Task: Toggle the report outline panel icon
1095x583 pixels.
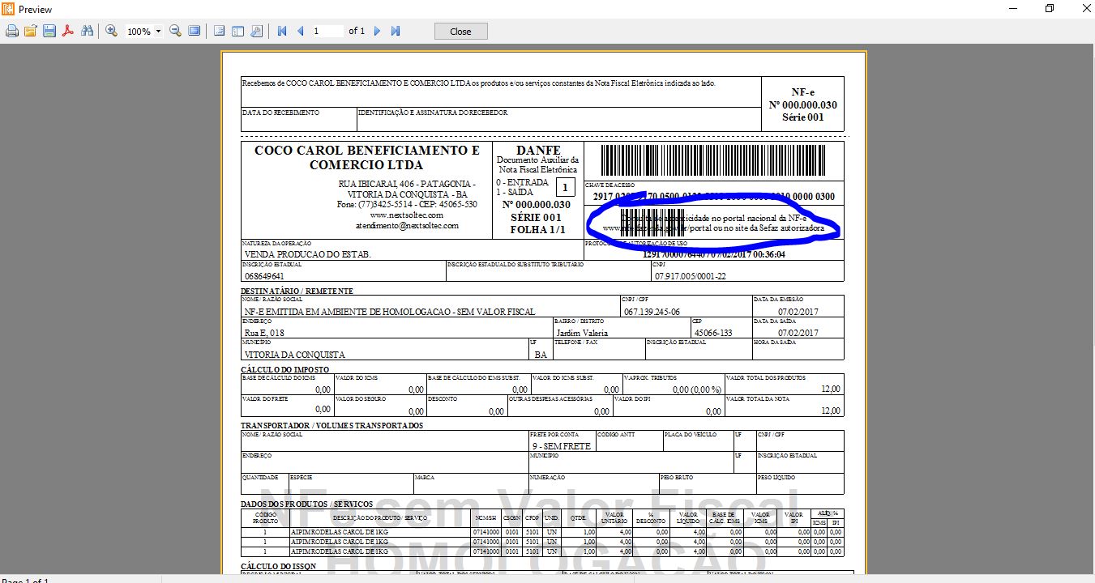Action: (219, 32)
